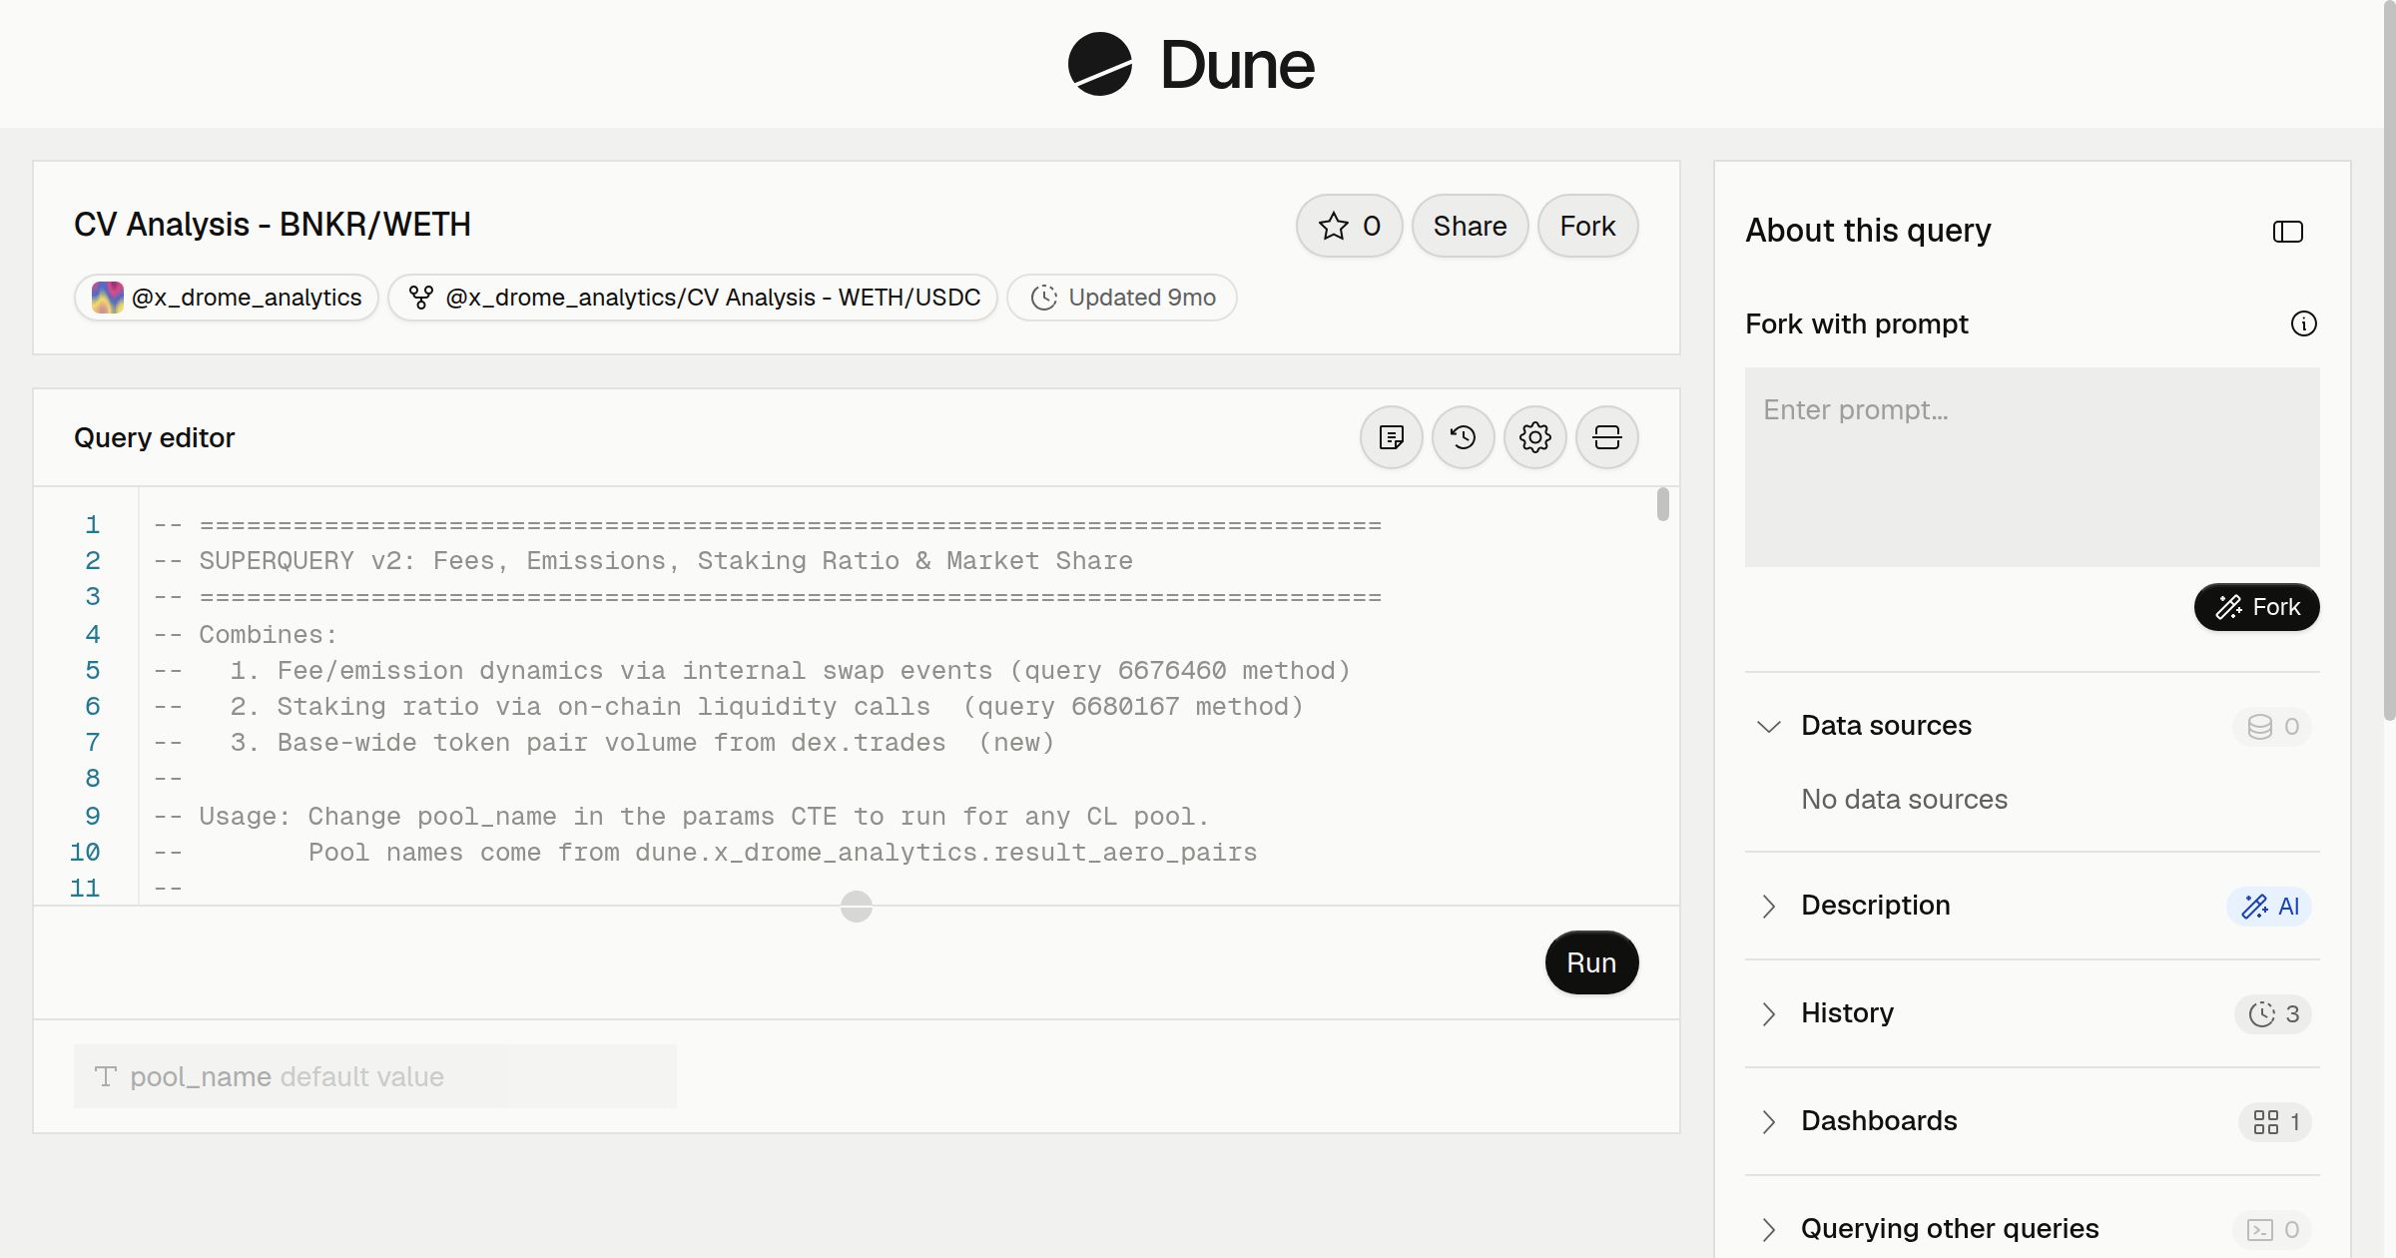Click the History count badge showing 3
Screen dimensions: 2396x1258
2273,1013
